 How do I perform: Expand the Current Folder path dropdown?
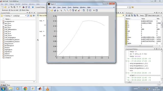tap(26, 16)
